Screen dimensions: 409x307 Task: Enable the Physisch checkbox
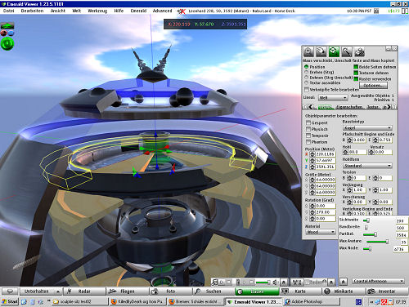308,129
